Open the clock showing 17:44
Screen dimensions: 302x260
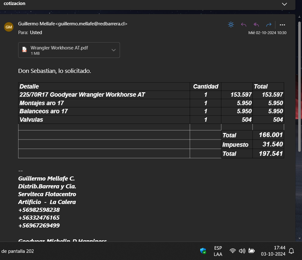pos(273,251)
